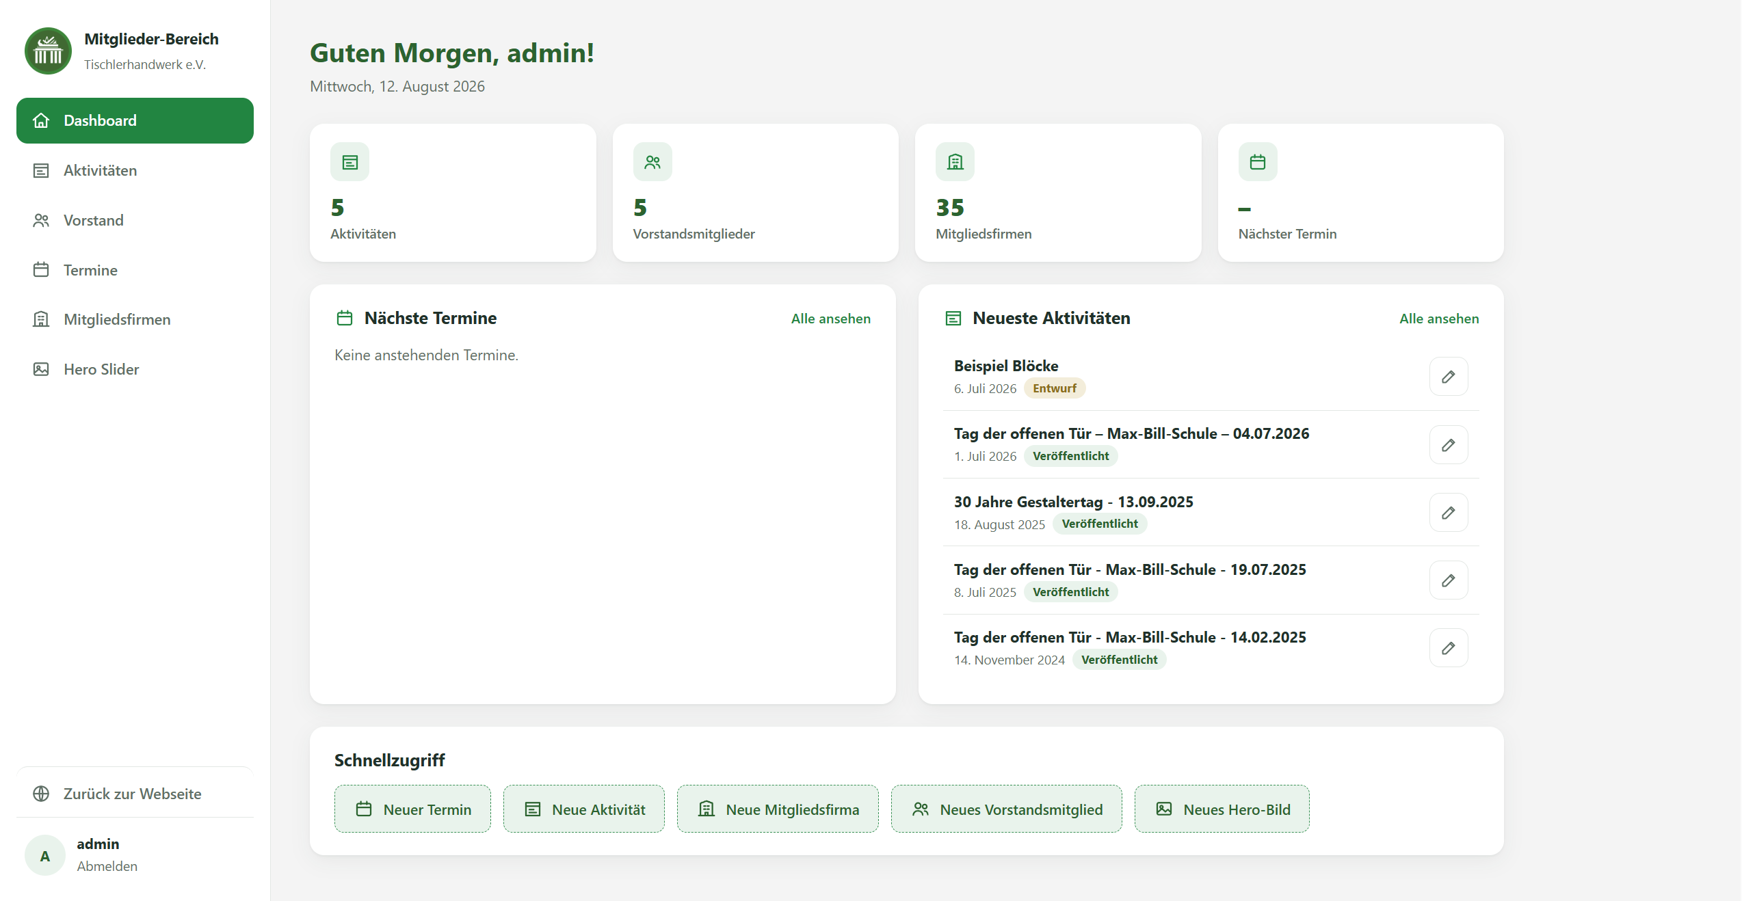Select Hero Slider in the sidebar
1742x901 pixels.
(135, 370)
